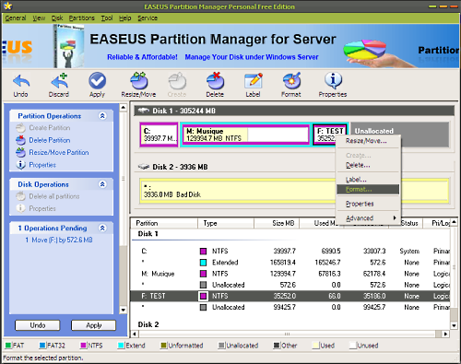The image size is (461, 364).
Task: Open the General menu
Action: click(x=16, y=18)
